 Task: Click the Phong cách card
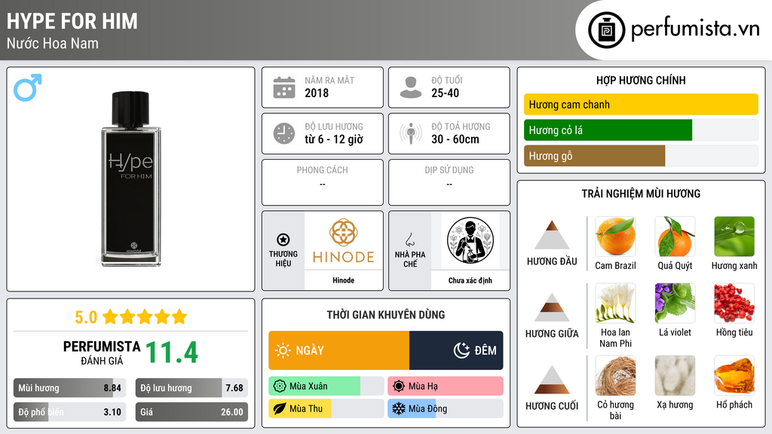click(x=323, y=182)
